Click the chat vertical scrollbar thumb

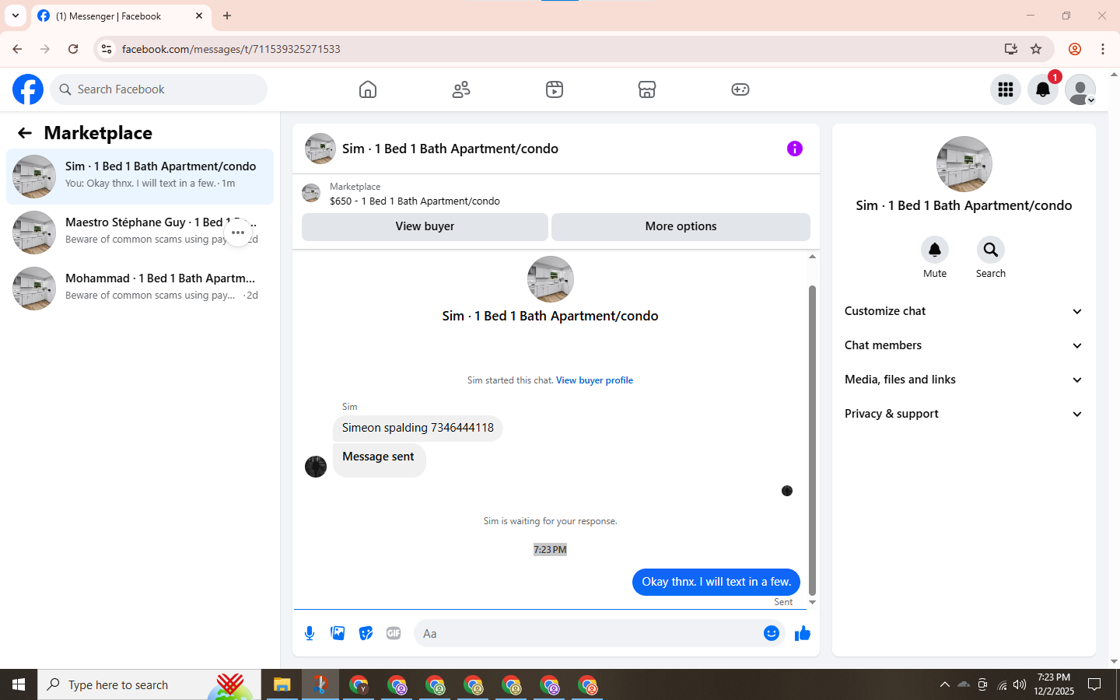tap(812, 439)
